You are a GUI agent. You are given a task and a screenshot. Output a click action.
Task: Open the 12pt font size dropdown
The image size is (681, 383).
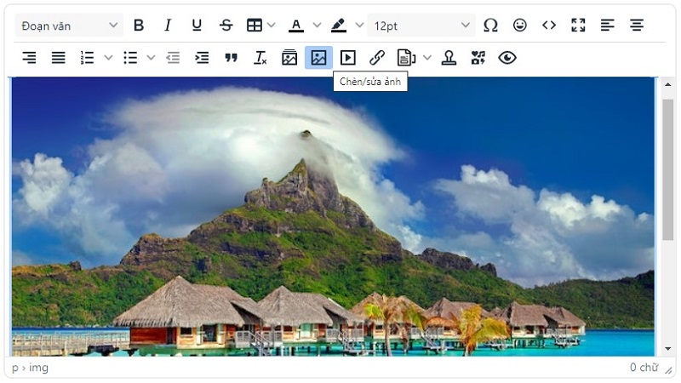click(421, 26)
